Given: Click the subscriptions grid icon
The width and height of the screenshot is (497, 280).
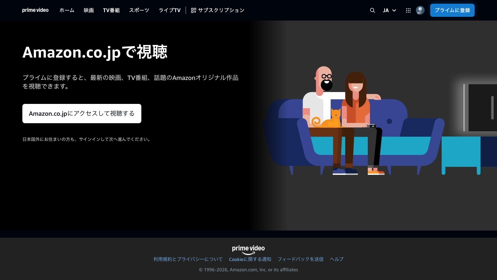Looking at the screenshot, I should click(194, 10).
